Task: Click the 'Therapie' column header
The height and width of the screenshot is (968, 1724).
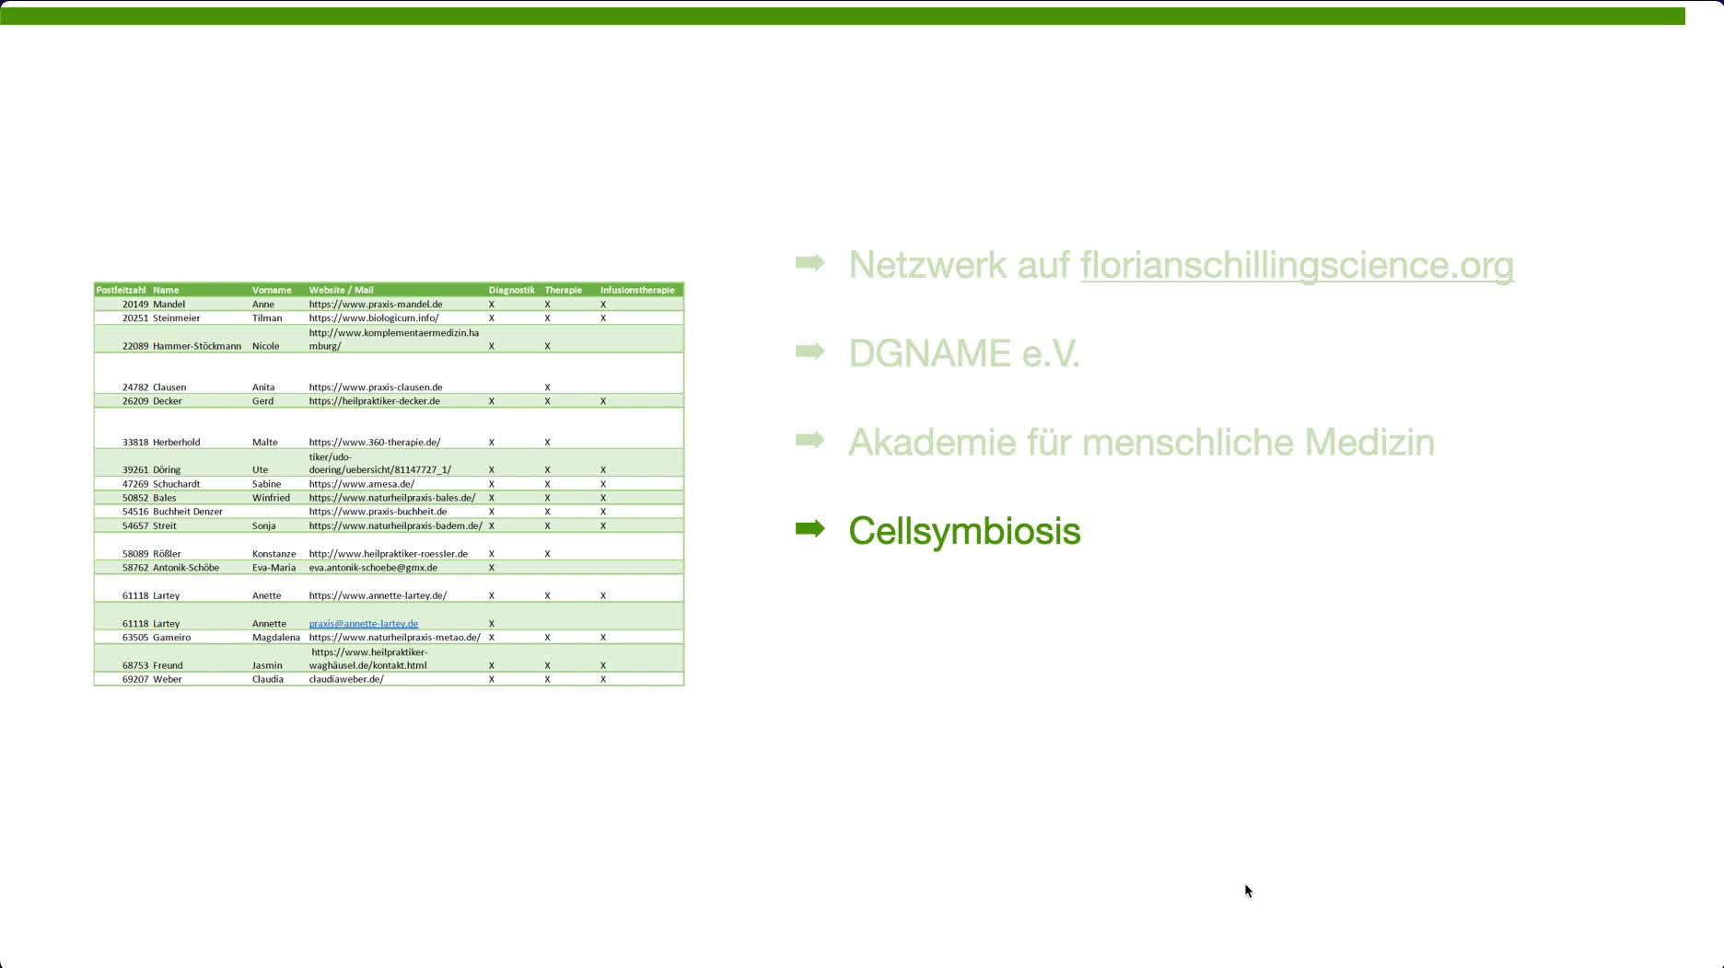Action: tap(563, 290)
